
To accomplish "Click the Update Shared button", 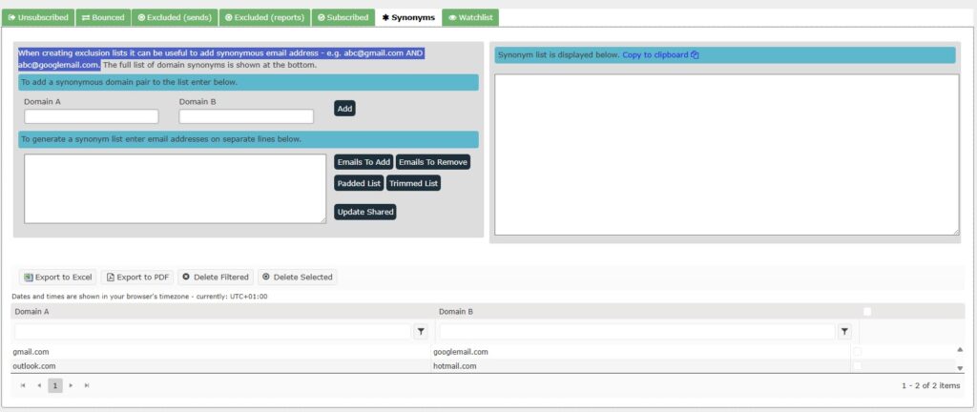I will (365, 212).
